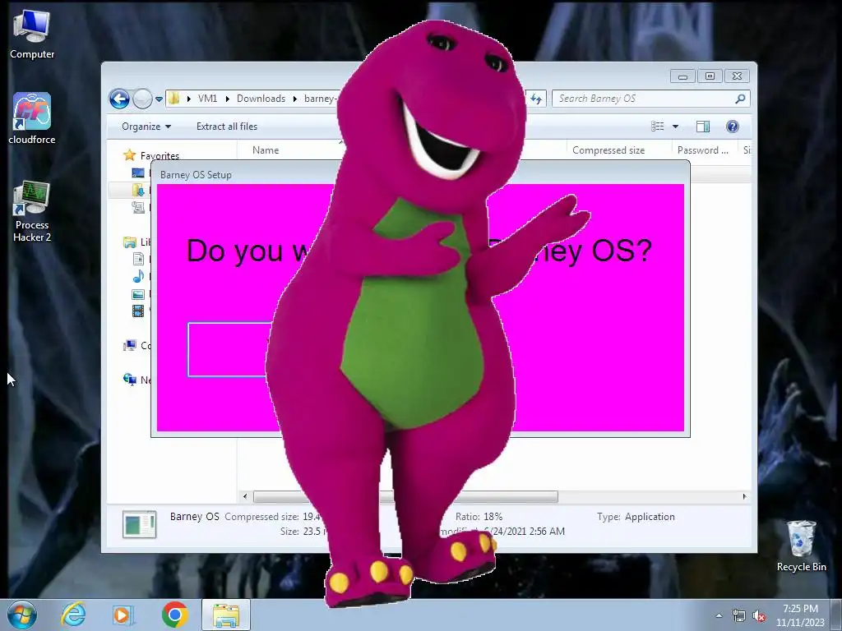Image resolution: width=842 pixels, height=631 pixels.
Task: Launch Process Hacker 2 from desktop
Action: pos(32,211)
